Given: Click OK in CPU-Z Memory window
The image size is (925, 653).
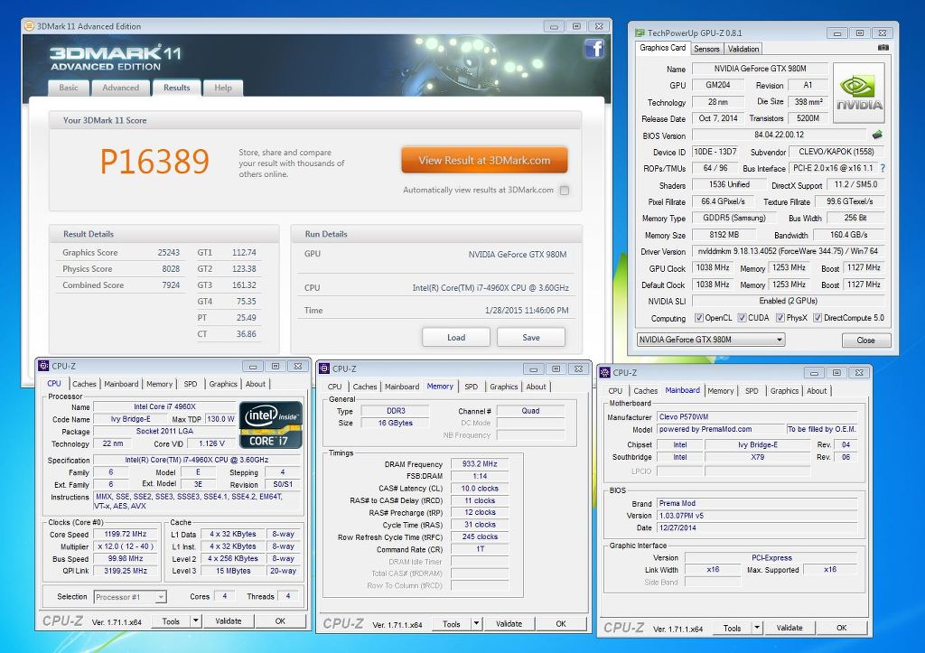Looking at the screenshot, I should coord(561,623).
